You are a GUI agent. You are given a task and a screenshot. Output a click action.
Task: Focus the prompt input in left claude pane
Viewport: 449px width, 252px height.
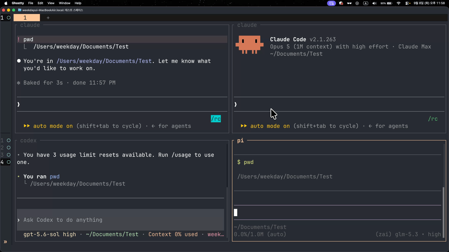coord(122,105)
